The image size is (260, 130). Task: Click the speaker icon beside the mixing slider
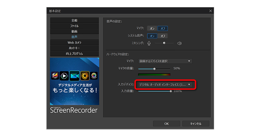tap(180, 43)
